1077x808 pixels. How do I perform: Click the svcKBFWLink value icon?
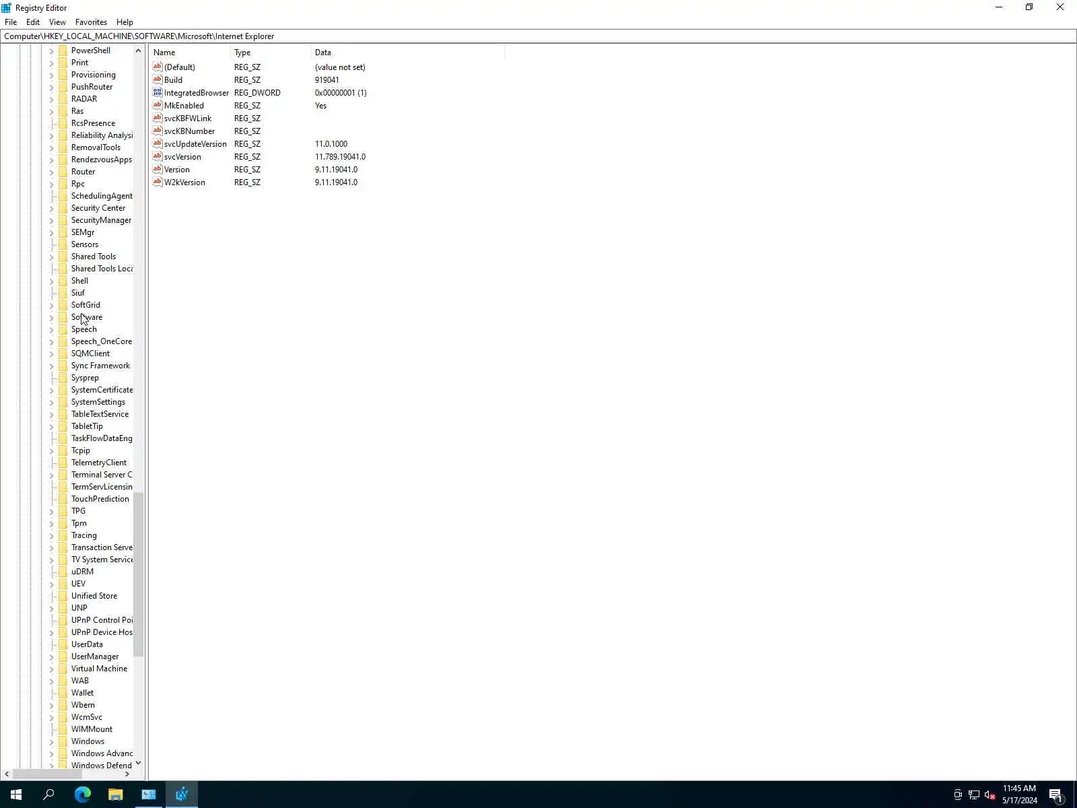tap(158, 118)
